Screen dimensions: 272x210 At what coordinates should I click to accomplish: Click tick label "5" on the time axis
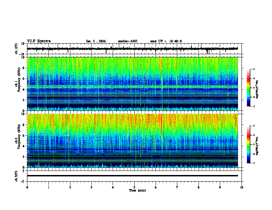coord(134,187)
